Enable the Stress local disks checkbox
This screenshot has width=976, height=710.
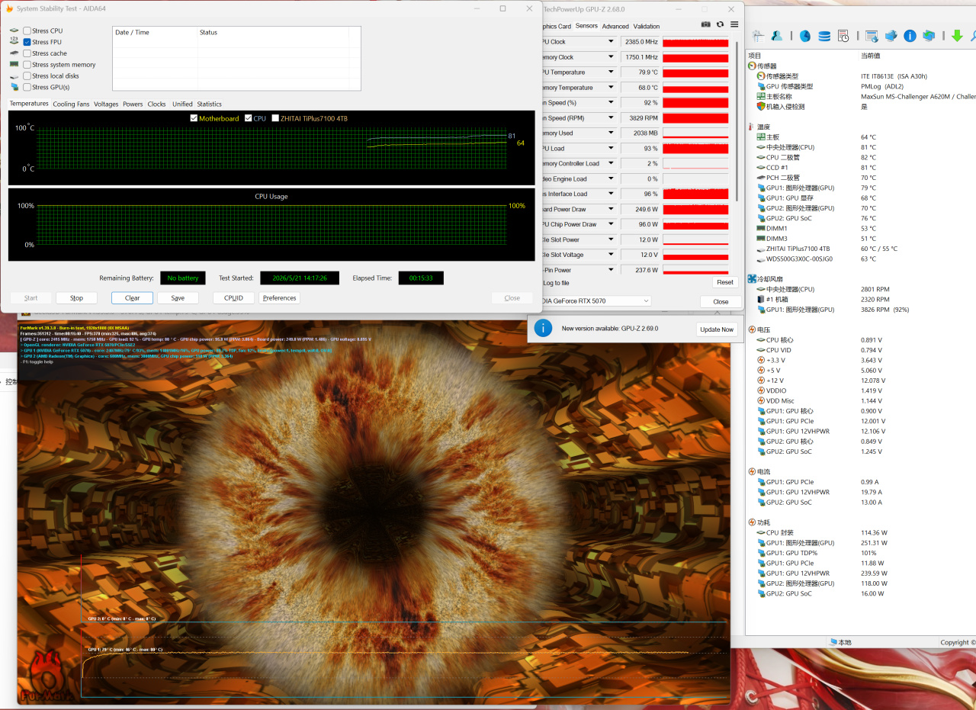point(27,75)
